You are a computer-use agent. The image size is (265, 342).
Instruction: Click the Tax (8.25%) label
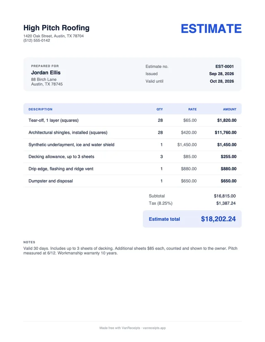tap(161, 203)
